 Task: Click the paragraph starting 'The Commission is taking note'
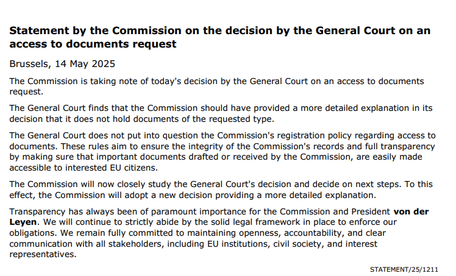point(216,87)
